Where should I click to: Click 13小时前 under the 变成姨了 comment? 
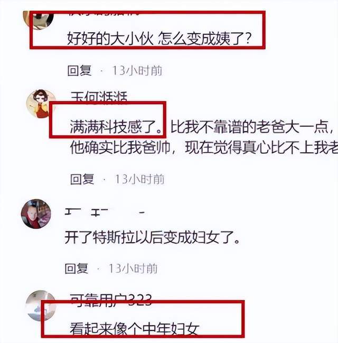click(137, 71)
